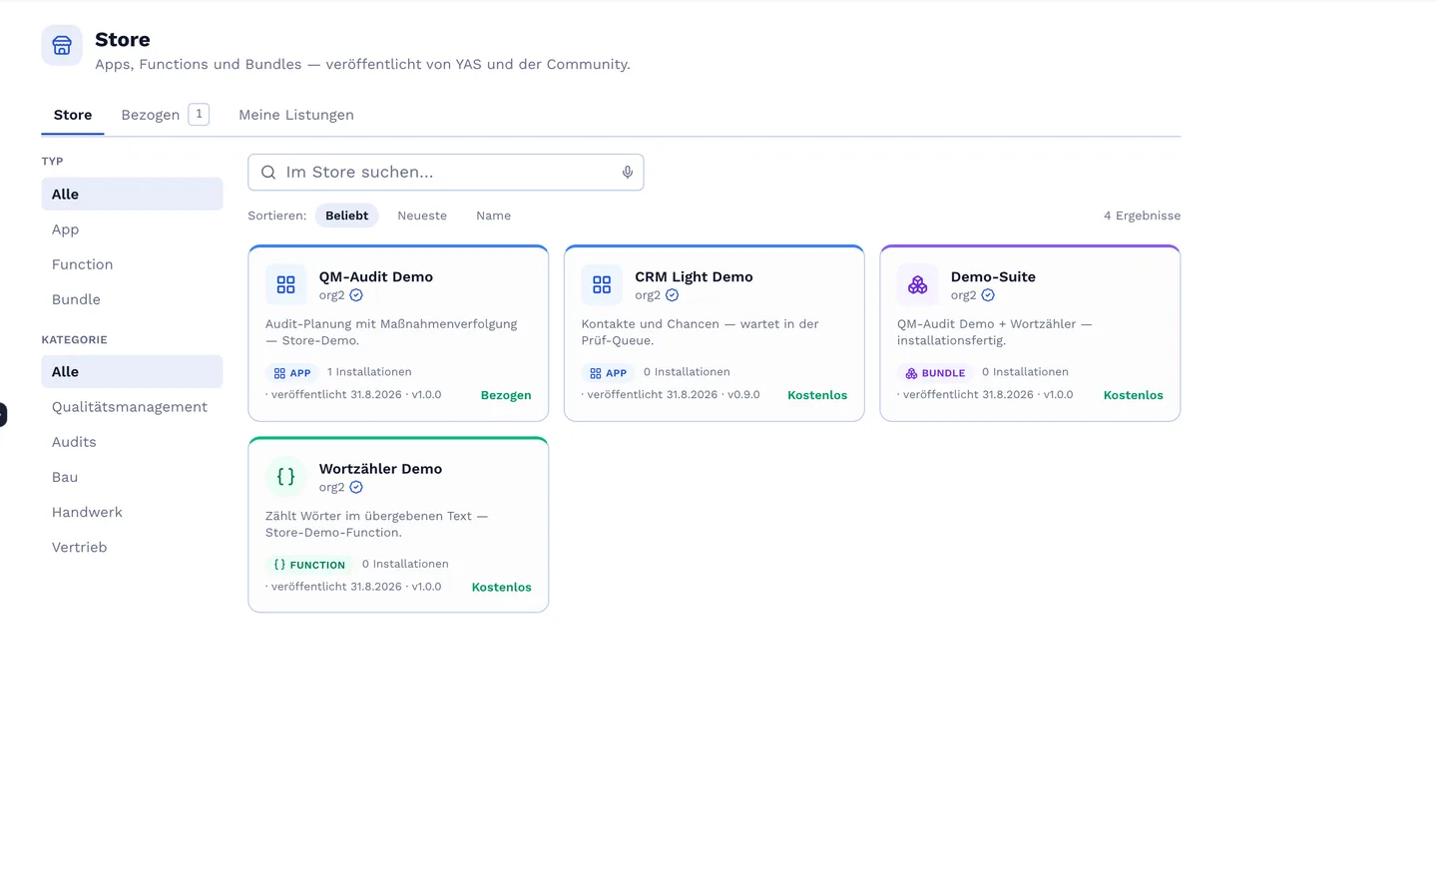Open the Demo-Suite listing title
The image size is (1437, 879).
coord(993,276)
